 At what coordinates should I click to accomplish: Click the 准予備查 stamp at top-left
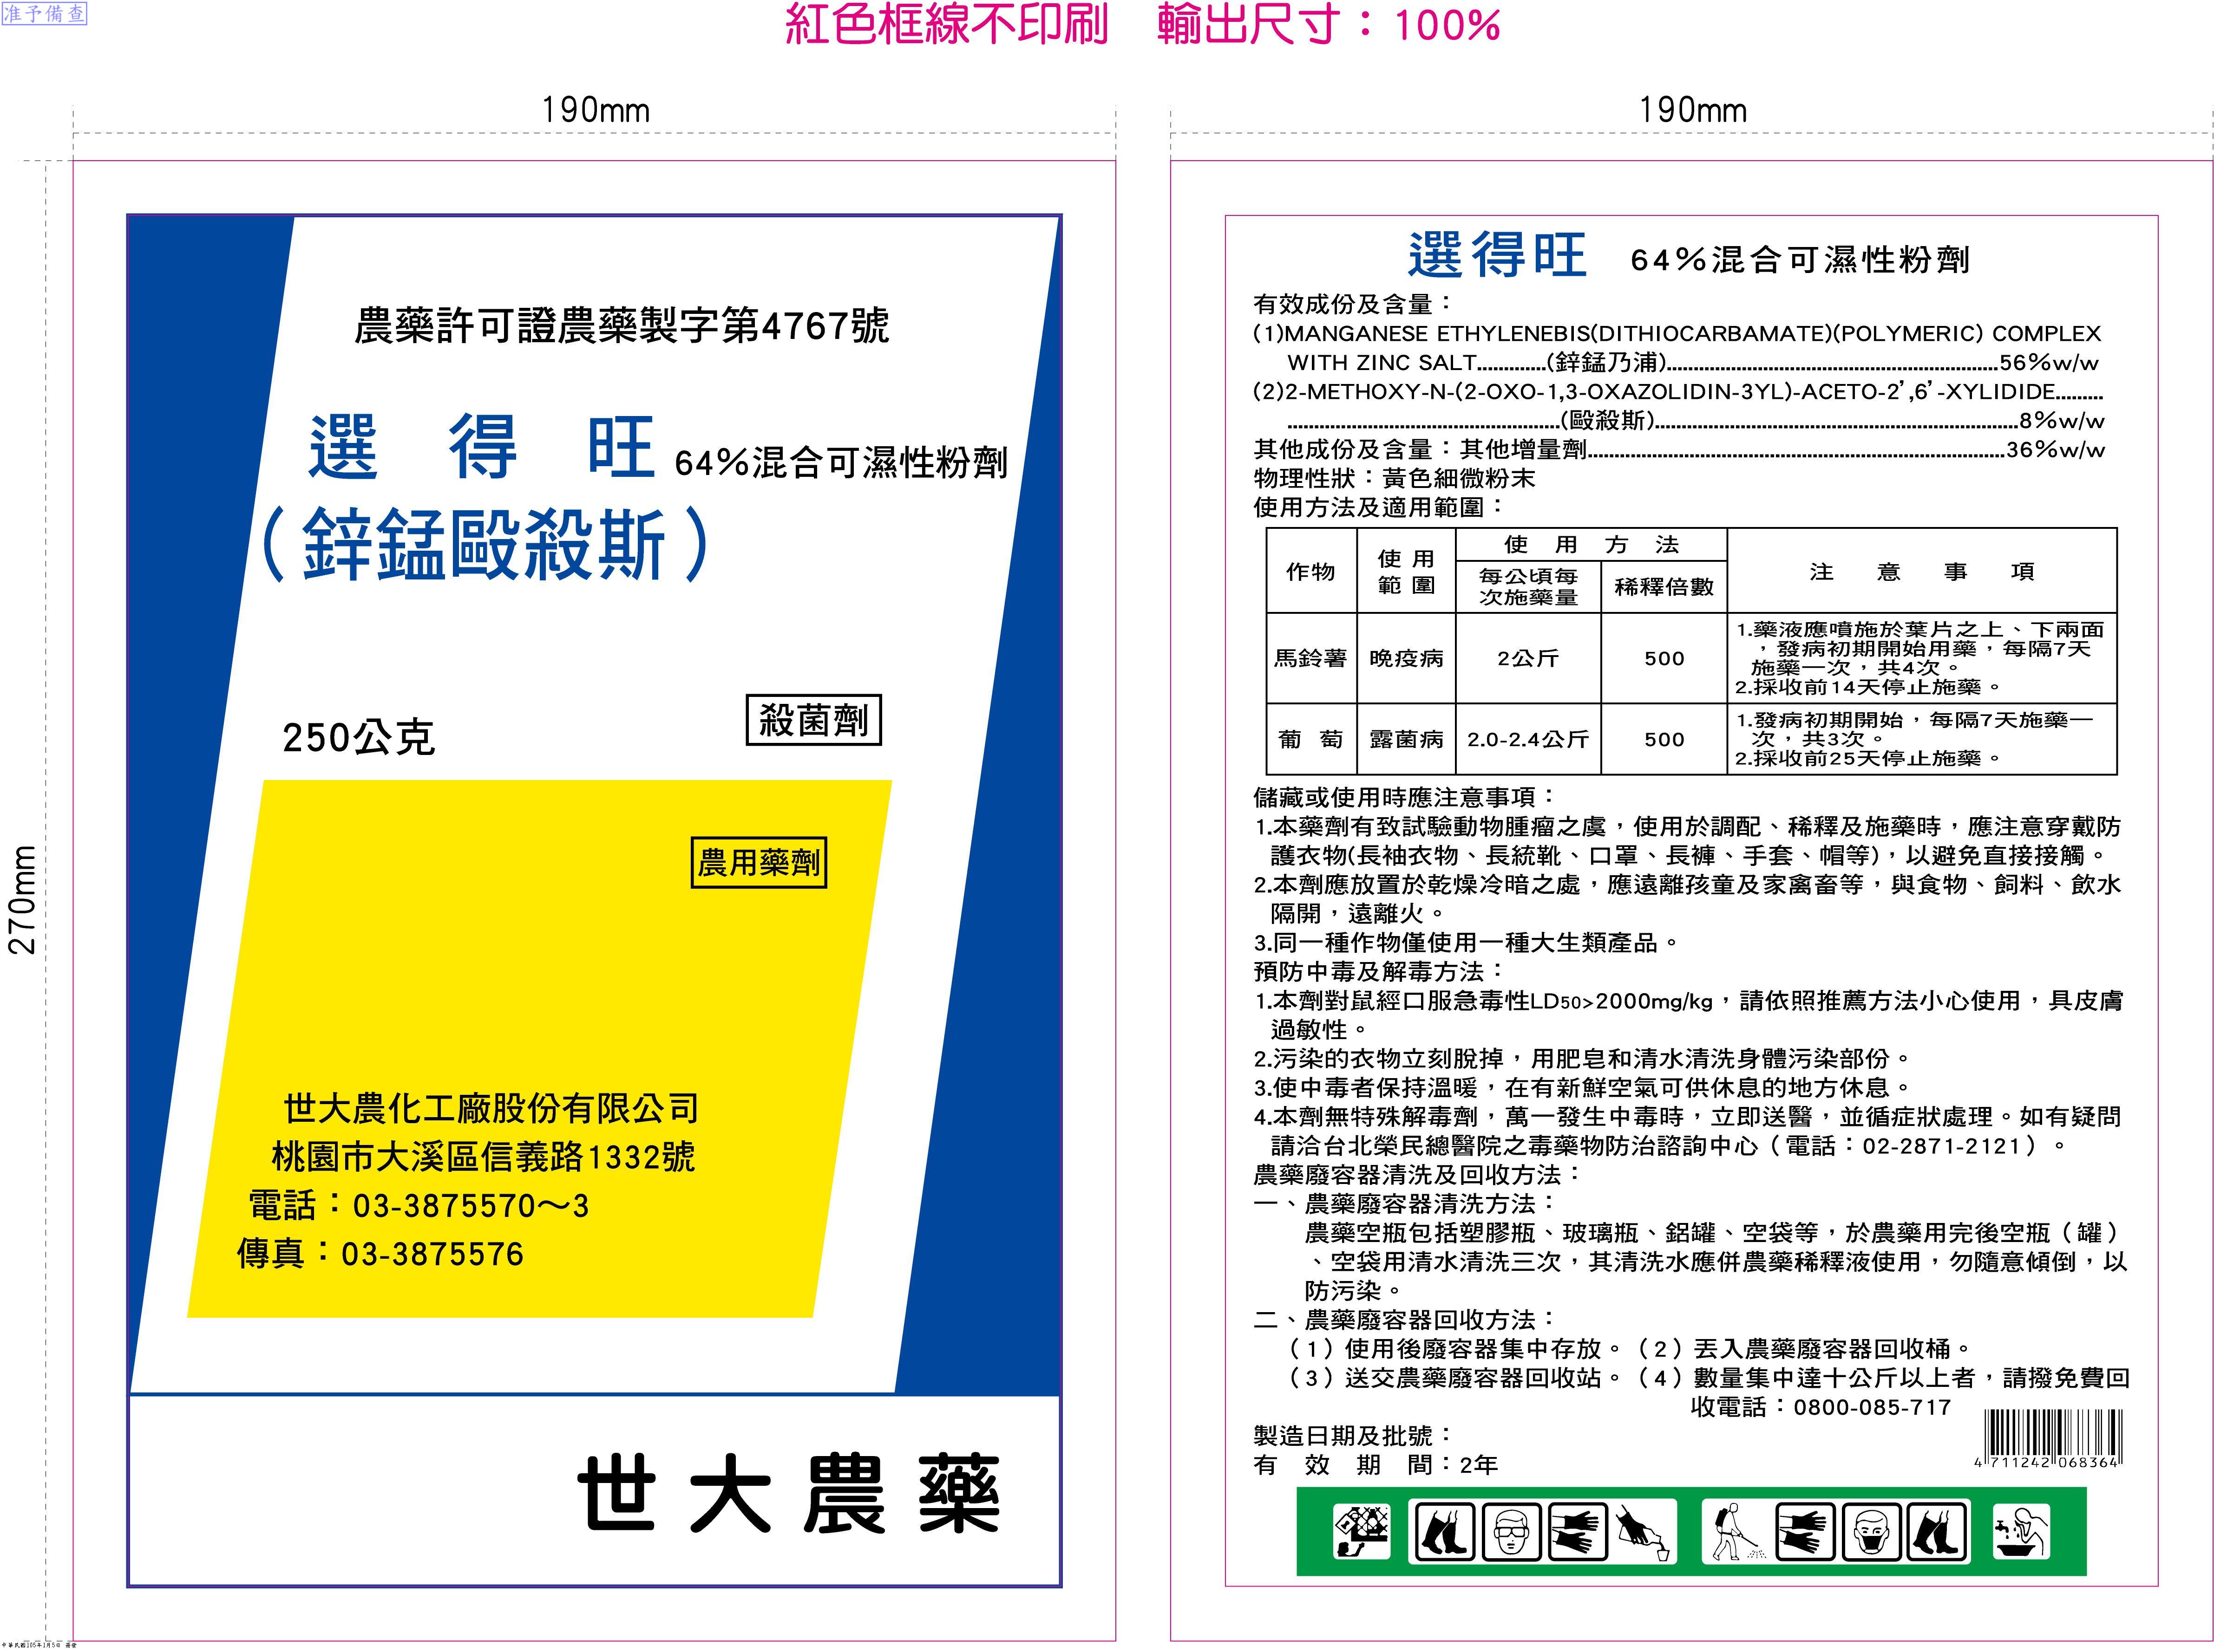[x=44, y=14]
